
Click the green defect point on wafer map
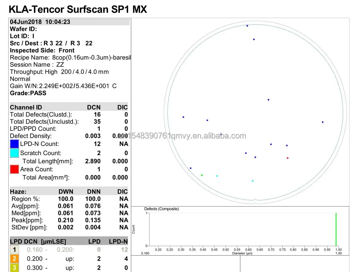pyautogui.click(x=202, y=175)
